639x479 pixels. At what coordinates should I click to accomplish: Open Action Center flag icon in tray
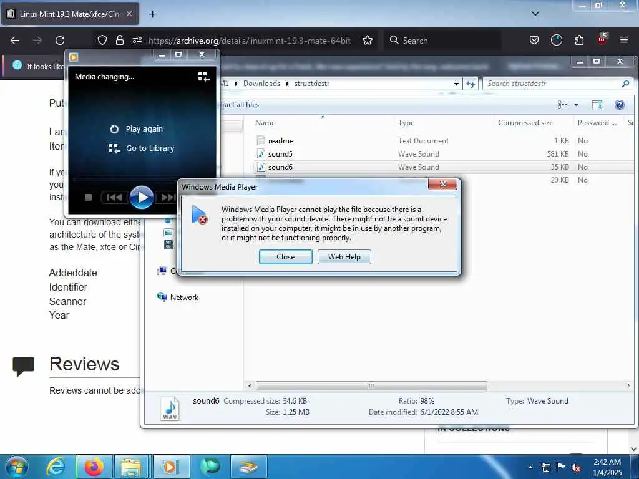coord(561,467)
